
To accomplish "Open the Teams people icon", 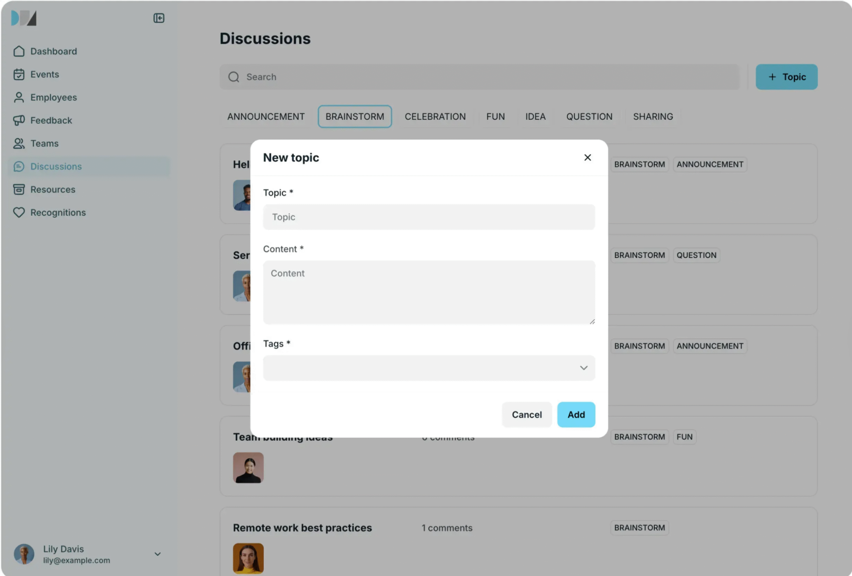I will tap(19, 144).
